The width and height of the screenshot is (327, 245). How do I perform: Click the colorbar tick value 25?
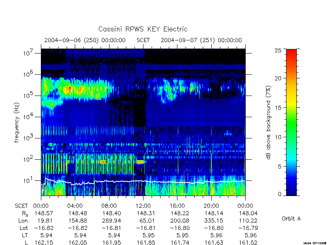[278, 50]
